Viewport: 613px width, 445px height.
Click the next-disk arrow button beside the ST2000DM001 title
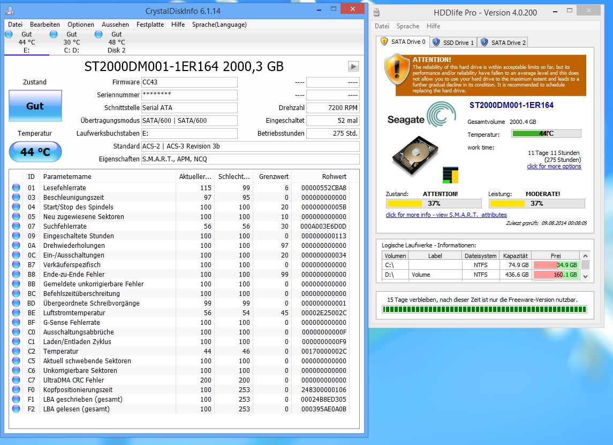click(x=353, y=66)
